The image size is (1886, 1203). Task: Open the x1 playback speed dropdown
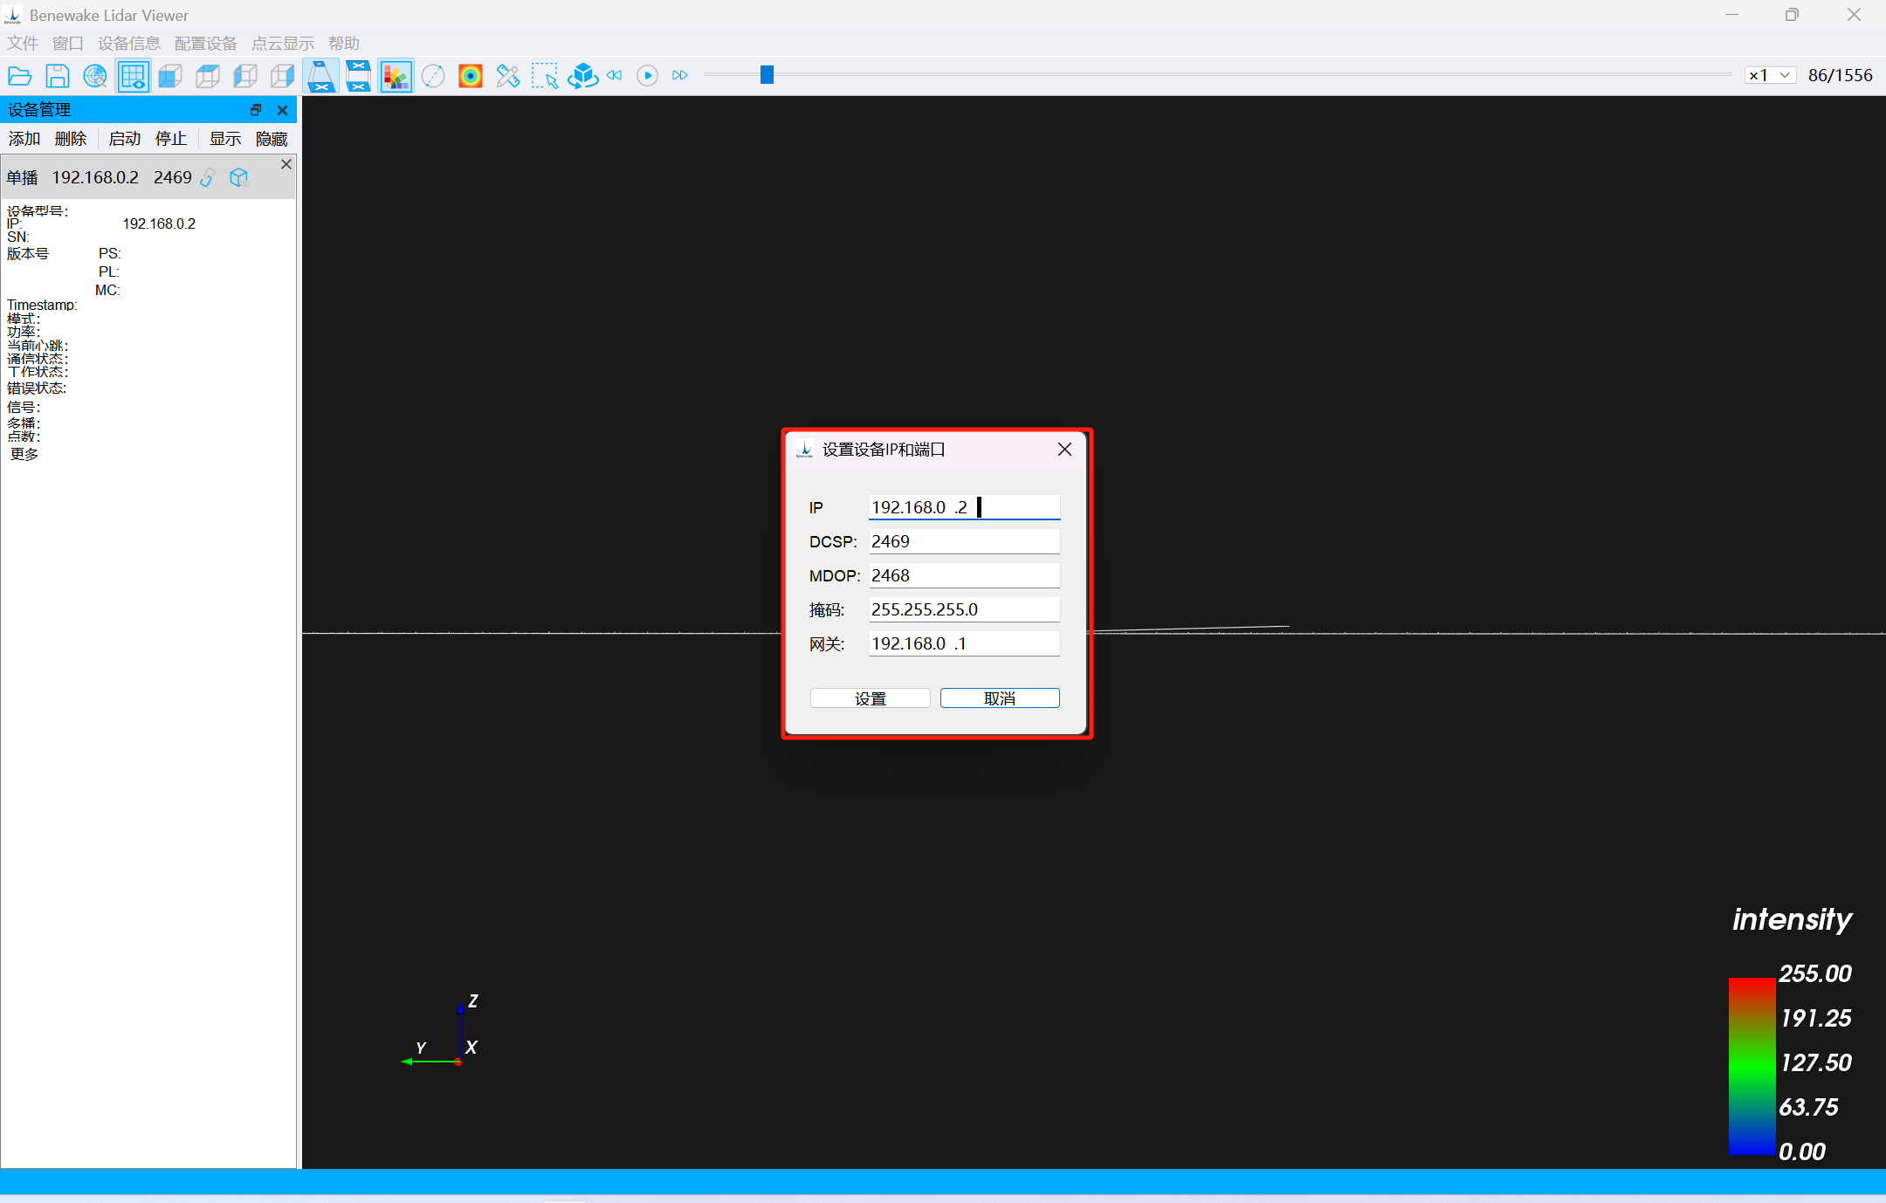pos(1770,75)
